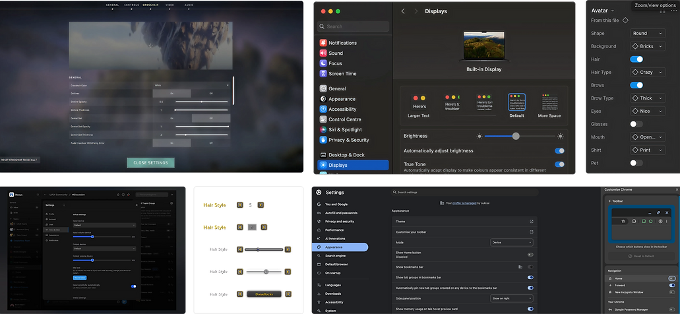Screen dimensions: 680x314
Task: Open Search engine magnifier icon in Chrome sidebar
Action: (319, 256)
